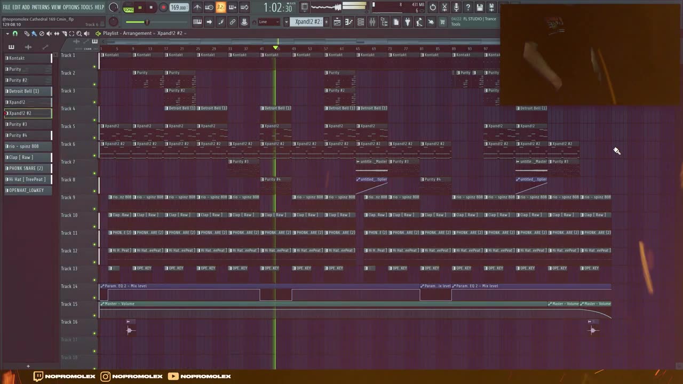
Task: Select the Kontakt pattern in picker
Action: pos(28,58)
